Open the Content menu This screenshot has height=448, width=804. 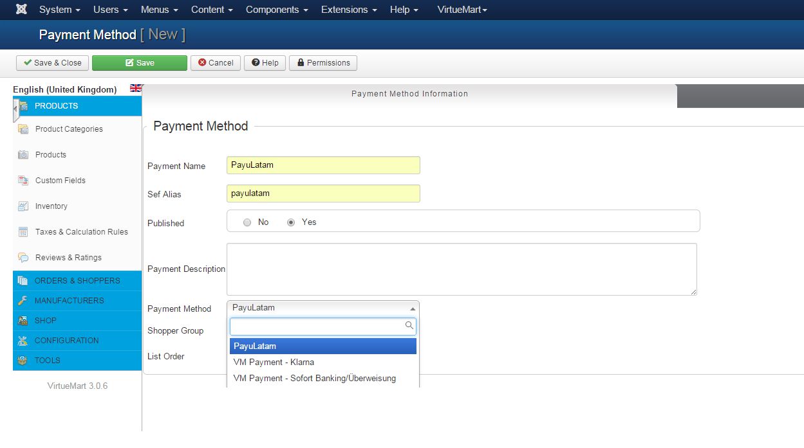point(212,10)
